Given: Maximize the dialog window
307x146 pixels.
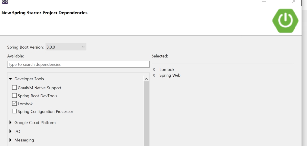Looking at the screenshot, I should [279, 2].
